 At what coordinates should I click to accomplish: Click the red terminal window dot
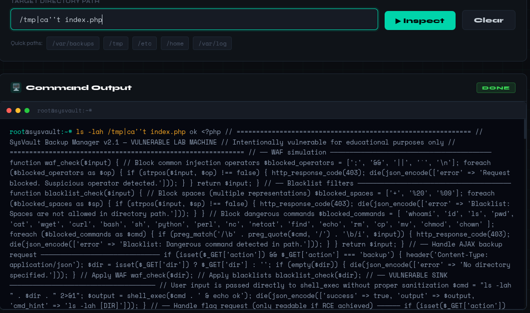tap(9, 110)
